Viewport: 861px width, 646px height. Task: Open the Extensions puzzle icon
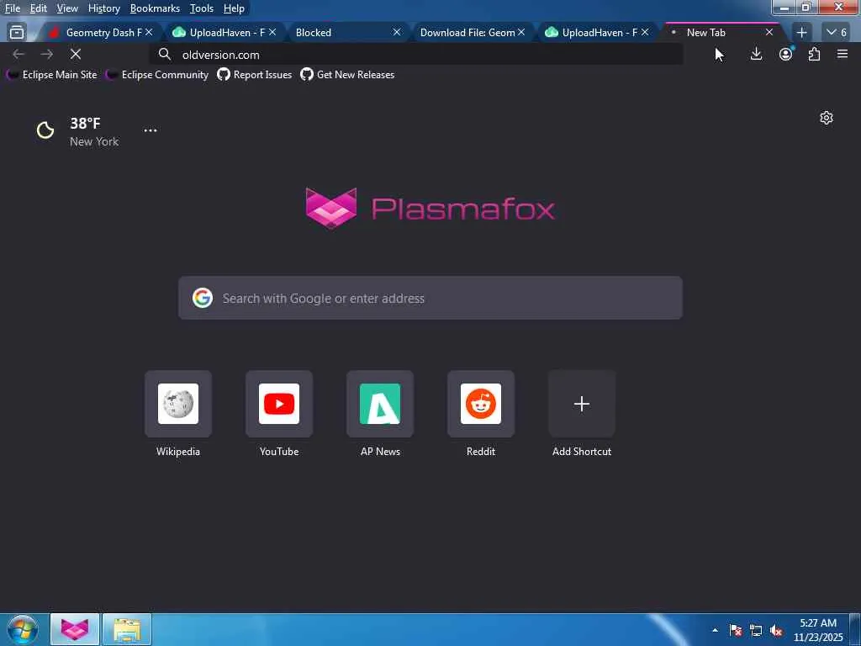pos(814,54)
